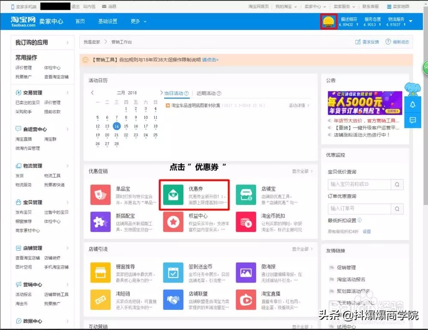The image size is (428, 330).
Task: Launch 新搭配宝 purple puzzle icon
Action: (x=100, y=223)
